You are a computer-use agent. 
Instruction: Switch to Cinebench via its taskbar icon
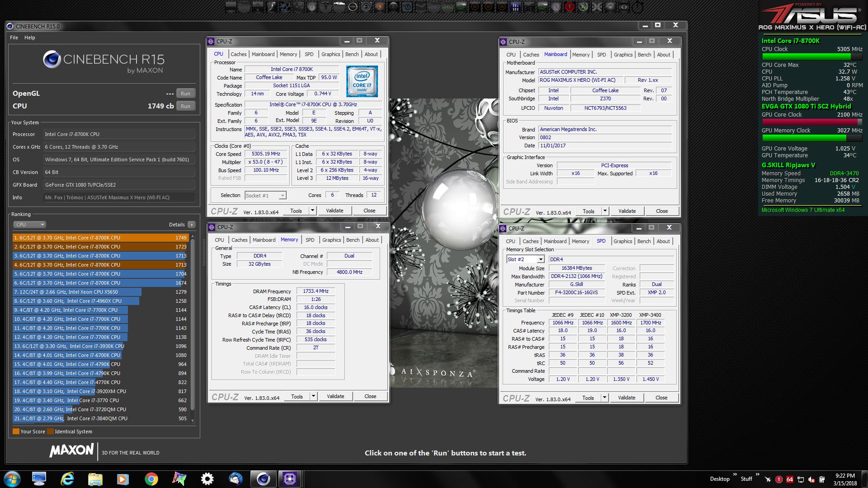(x=263, y=479)
